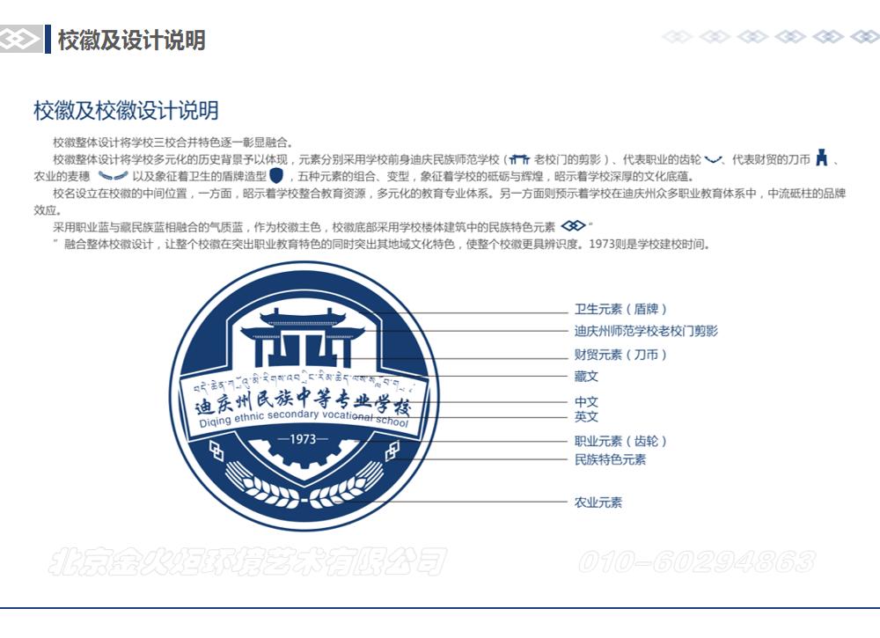This screenshot has height=638, width=880.
Task: Click the header title 校徽及设计说明
Action: tap(131, 40)
